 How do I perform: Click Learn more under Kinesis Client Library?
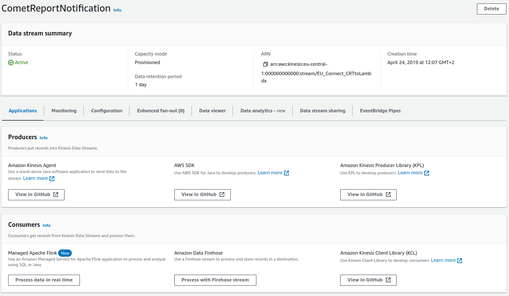[x=444, y=260]
